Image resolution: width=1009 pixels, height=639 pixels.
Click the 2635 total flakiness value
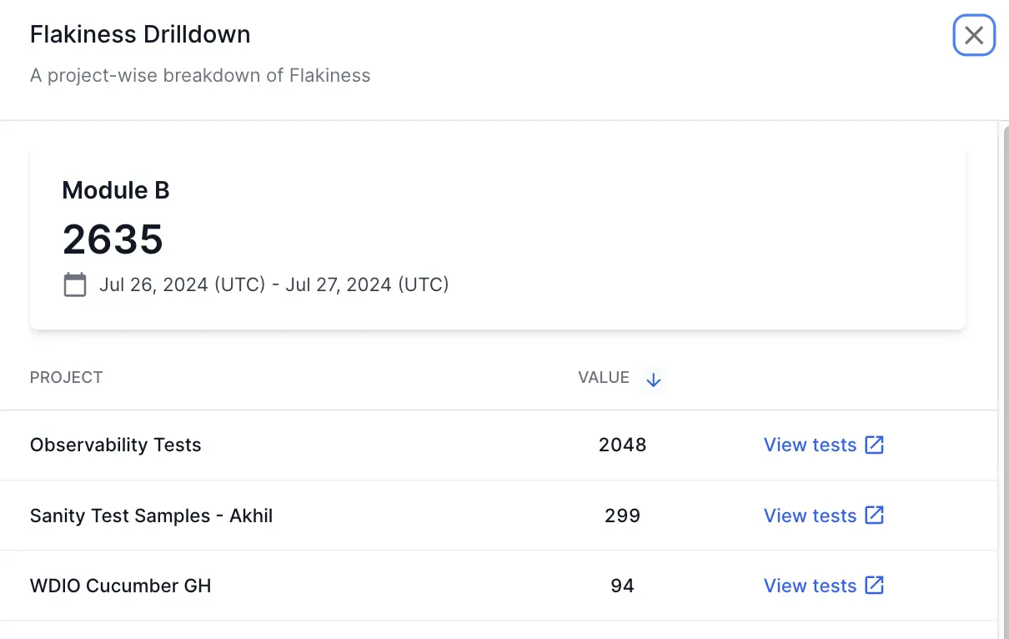[x=113, y=239]
